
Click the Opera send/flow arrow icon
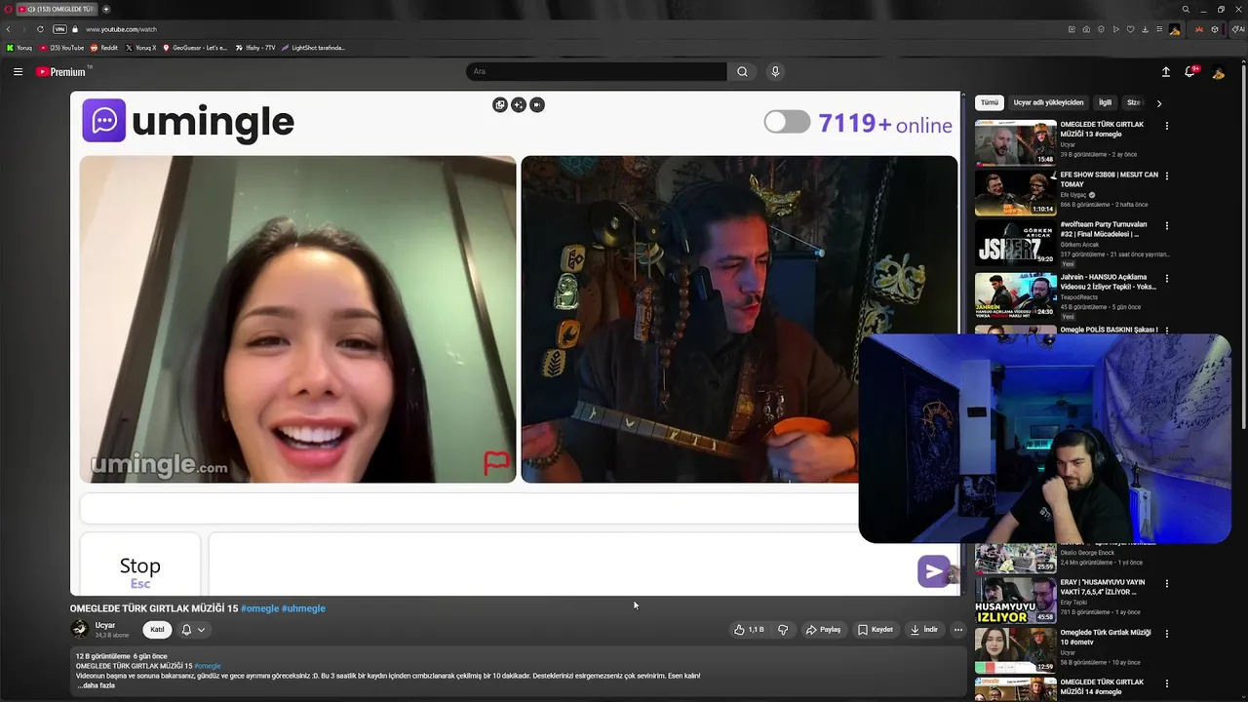(1115, 29)
